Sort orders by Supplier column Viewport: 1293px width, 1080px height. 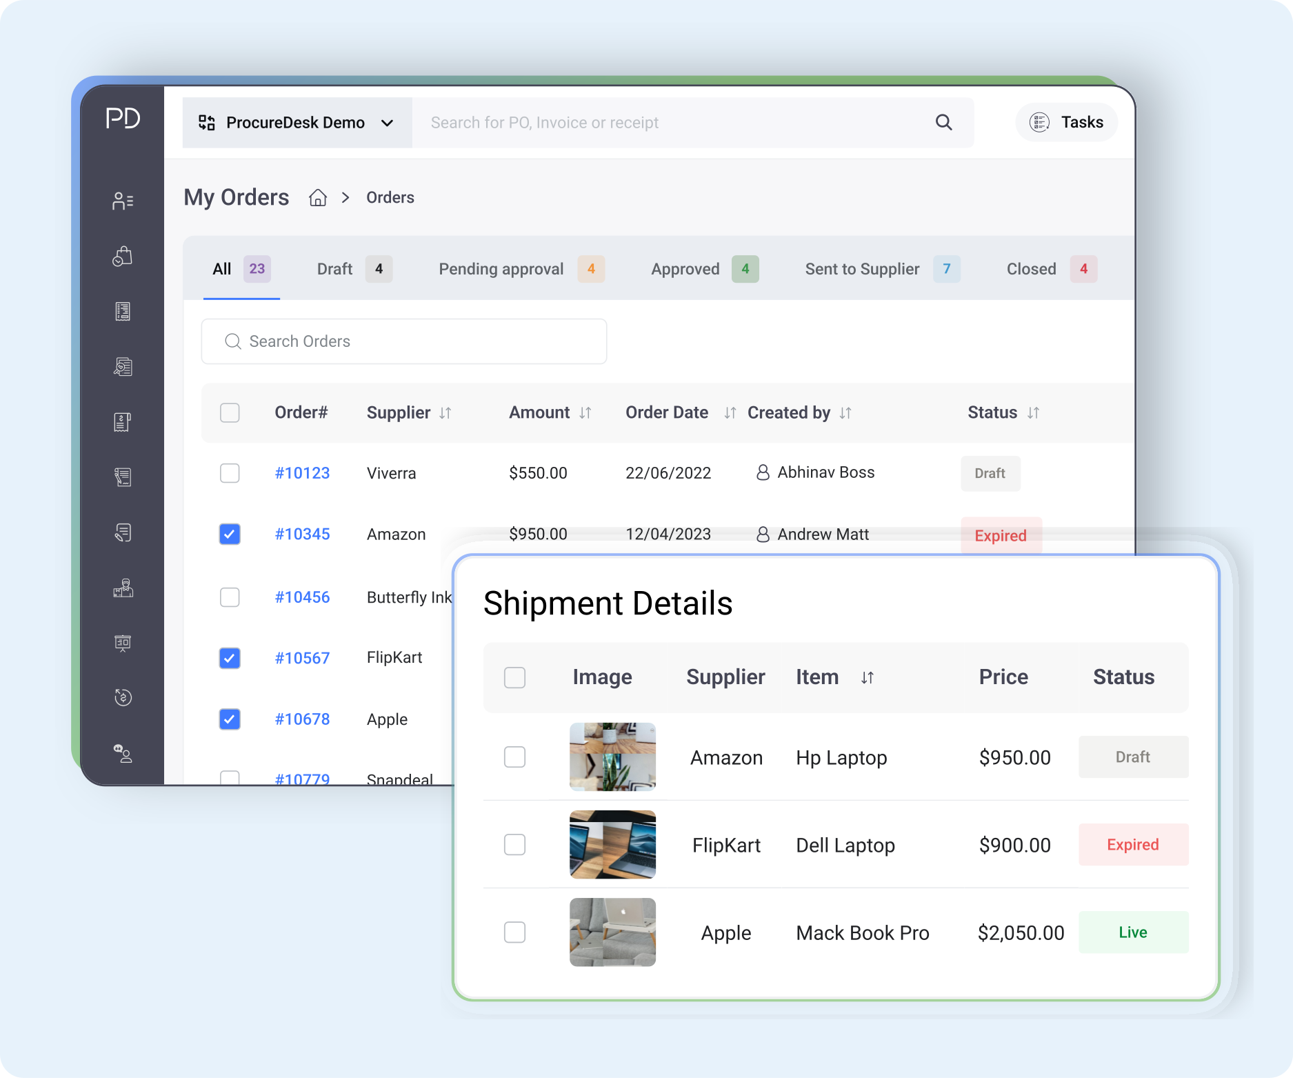point(445,413)
